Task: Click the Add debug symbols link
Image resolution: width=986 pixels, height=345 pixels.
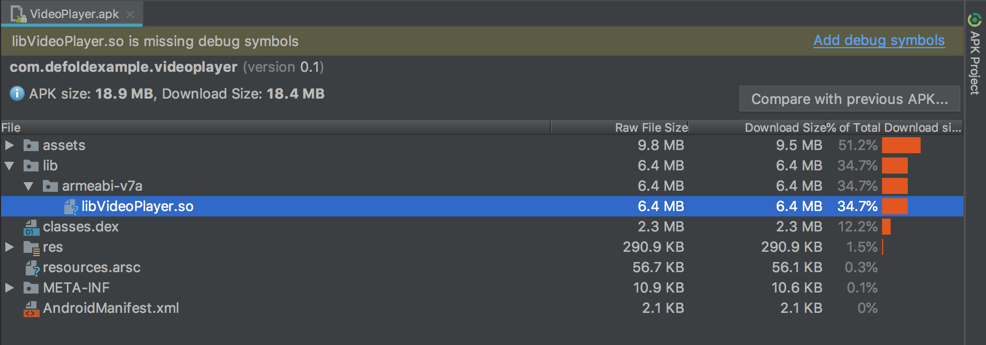Action: (879, 41)
